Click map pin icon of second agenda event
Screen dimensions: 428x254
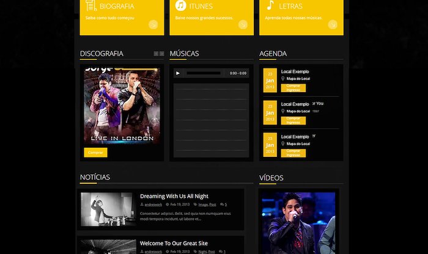[x=282, y=111]
